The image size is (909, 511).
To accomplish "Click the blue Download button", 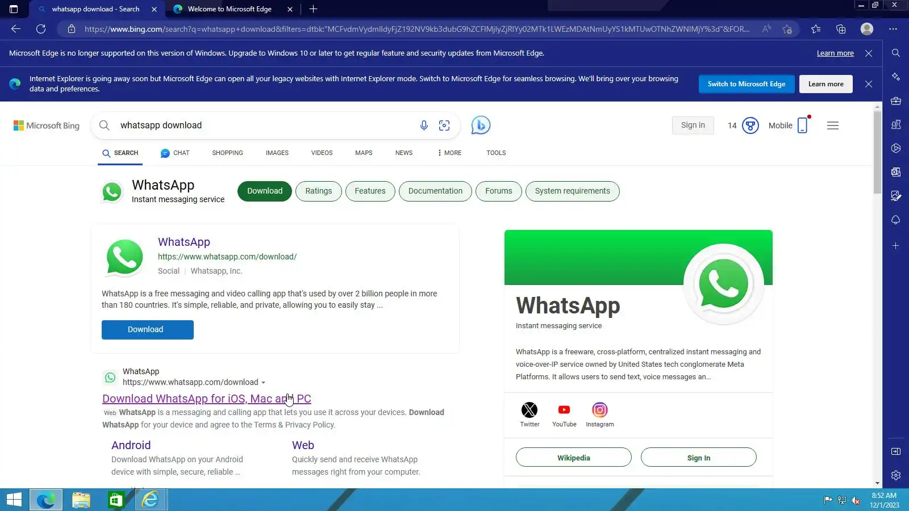I will tap(148, 330).
